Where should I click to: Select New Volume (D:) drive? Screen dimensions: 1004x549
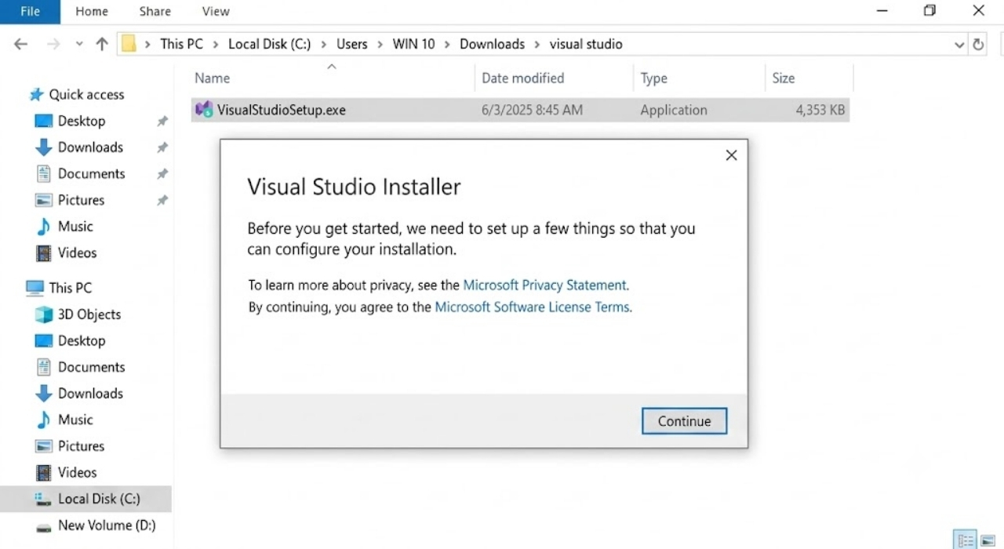95,525
